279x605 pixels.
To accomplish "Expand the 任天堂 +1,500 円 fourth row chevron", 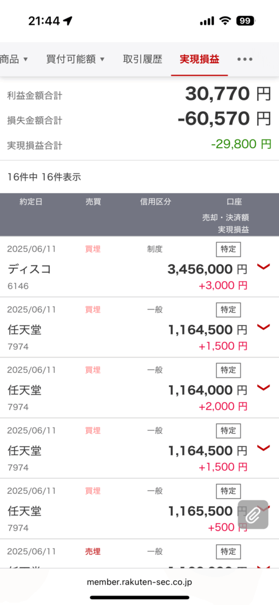I will pyautogui.click(x=263, y=448).
